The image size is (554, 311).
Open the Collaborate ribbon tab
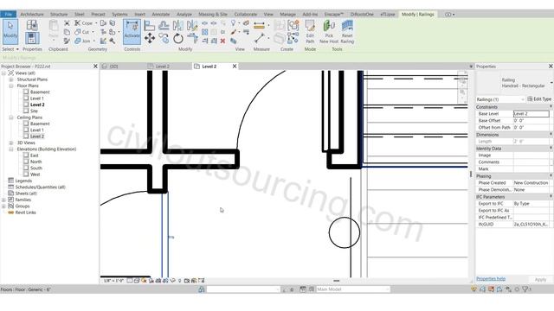pyautogui.click(x=246, y=14)
